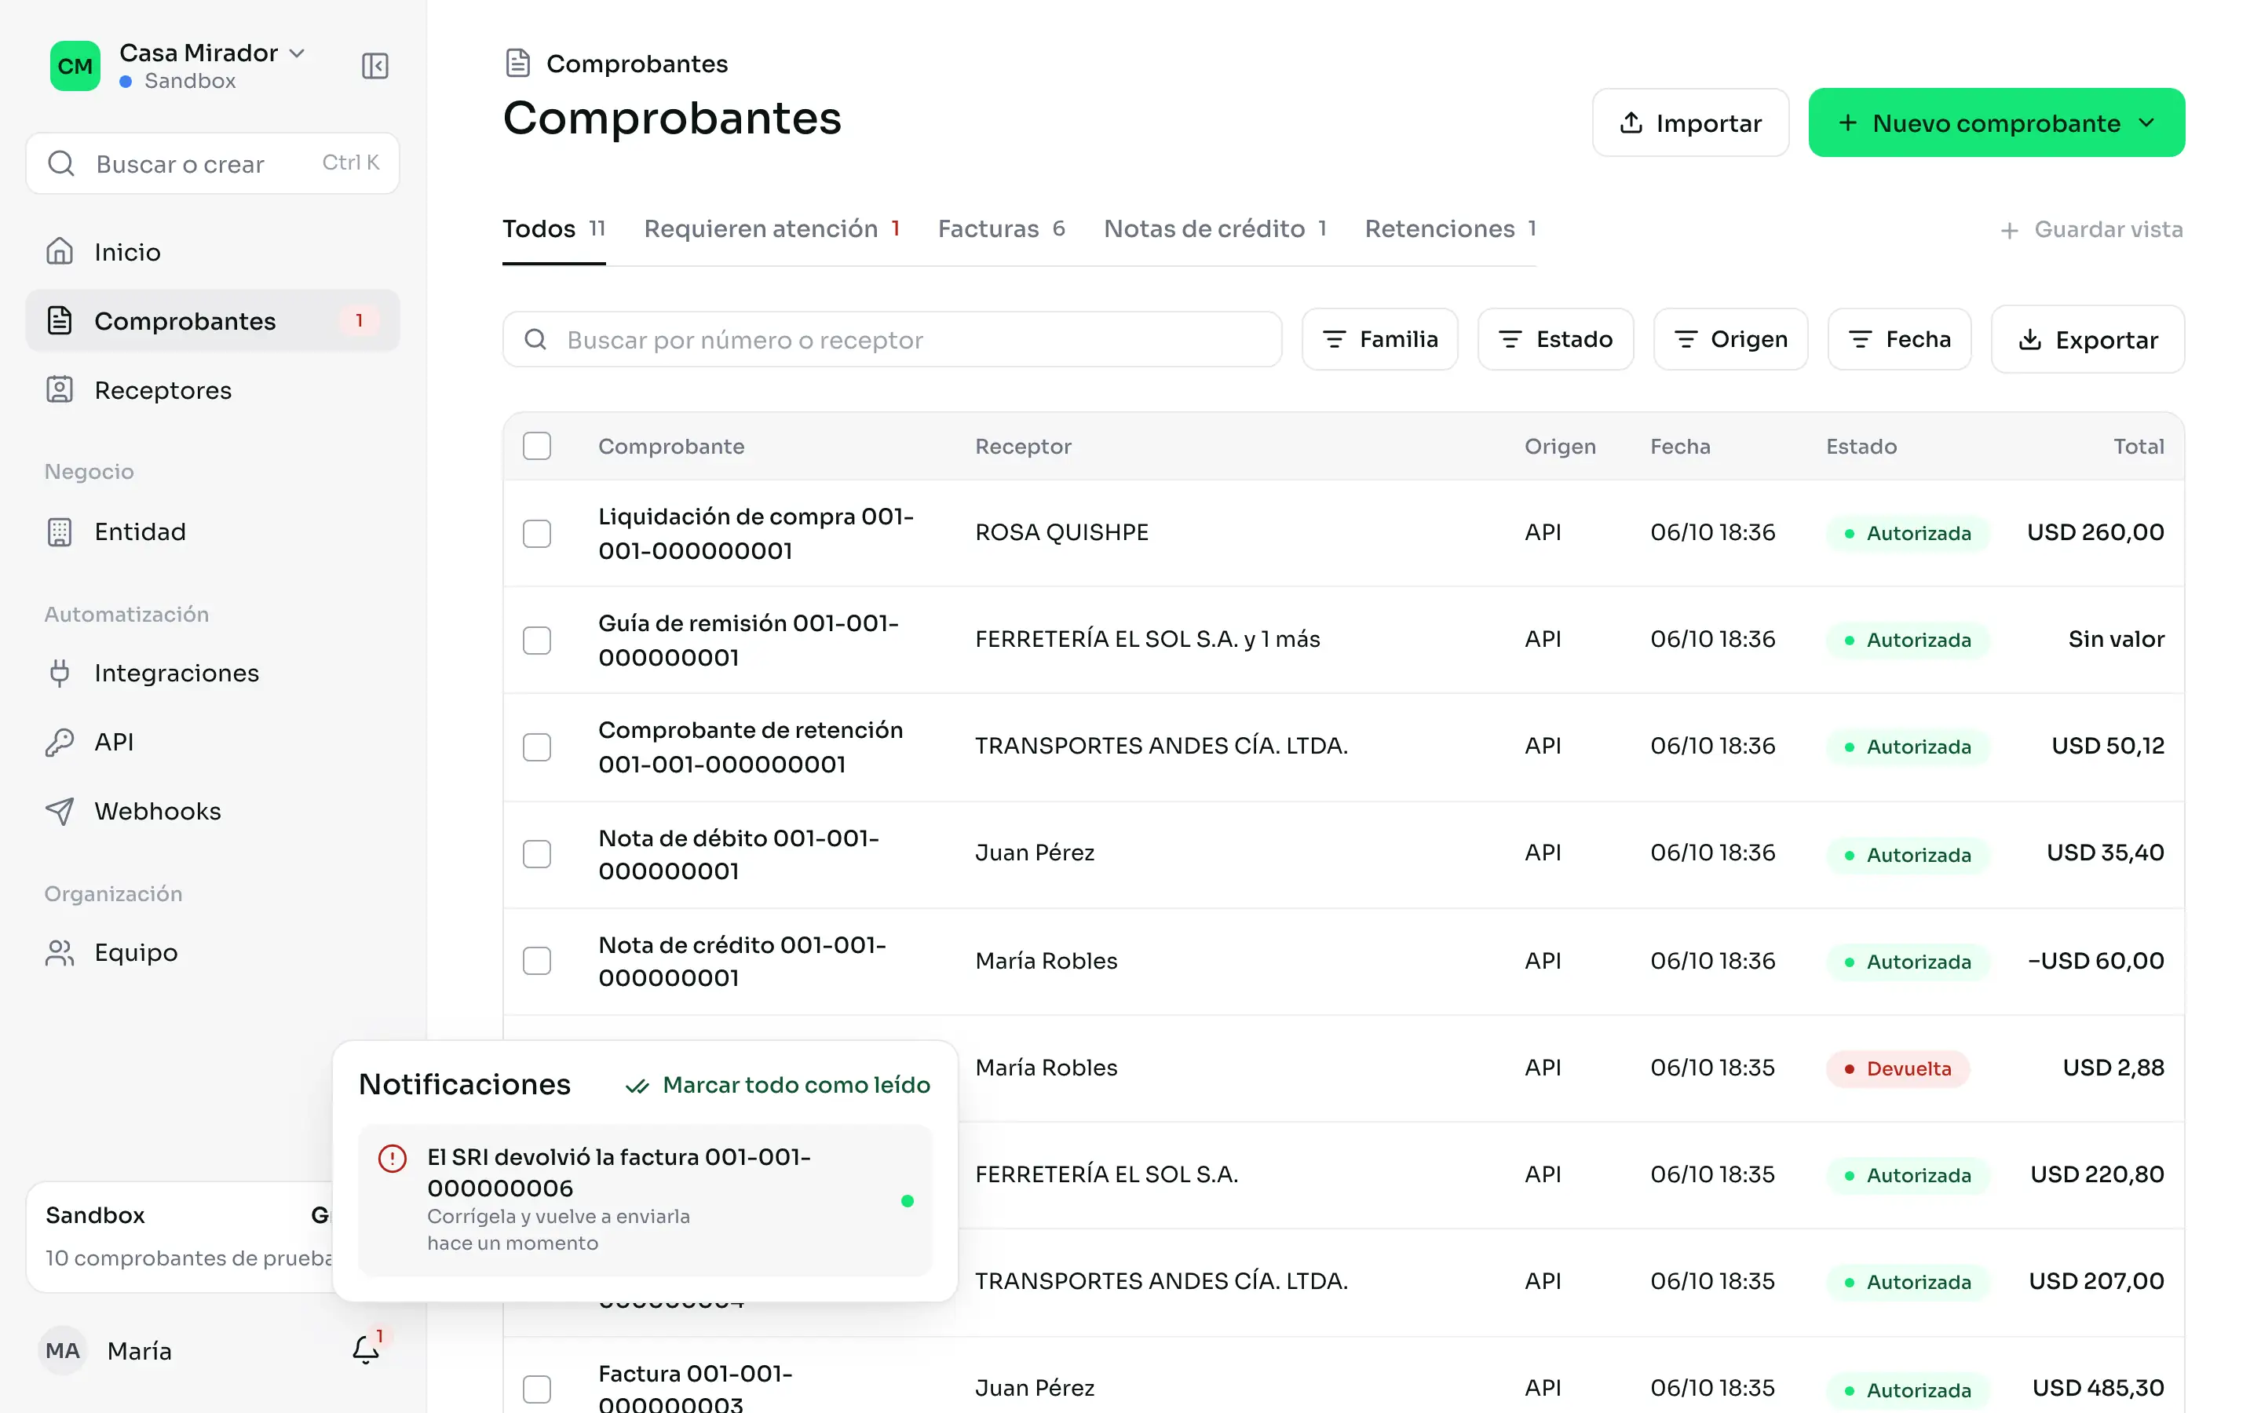Open the Familia filter
This screenshot has height=1413, width=2261.
pos(1380,339)
